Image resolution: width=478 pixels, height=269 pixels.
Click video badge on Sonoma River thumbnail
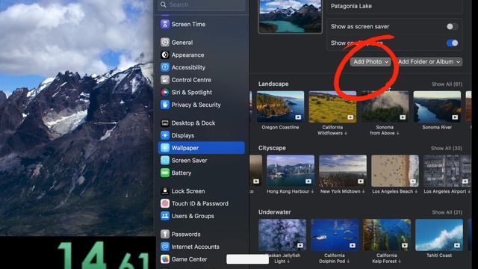pyautogui.click(x=455, y=117)
